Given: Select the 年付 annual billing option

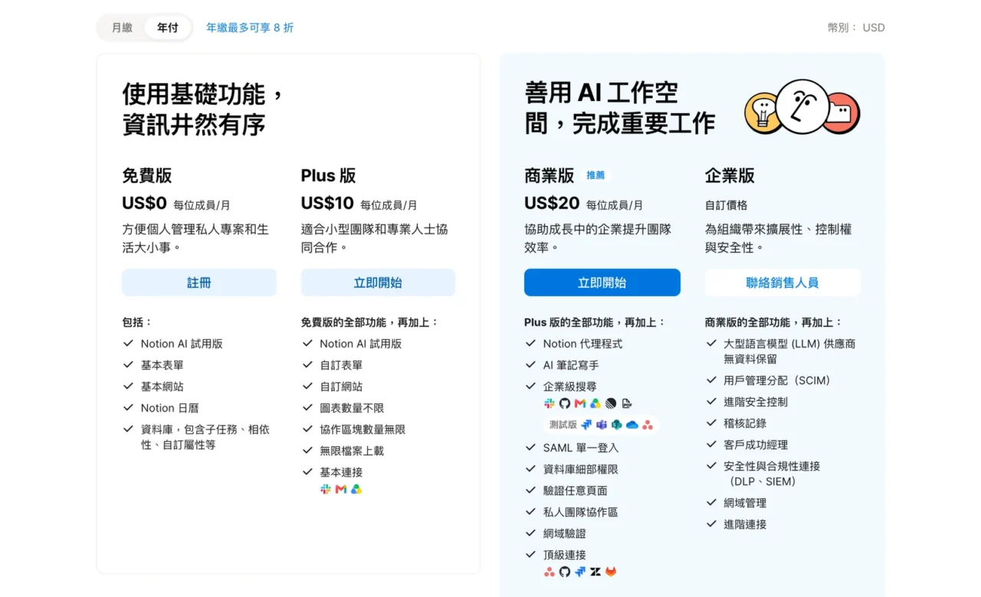Looking at the screenshot, I should tap(168, 28).
